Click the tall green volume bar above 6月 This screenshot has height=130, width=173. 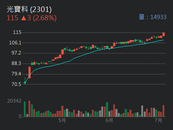[107, 109]
